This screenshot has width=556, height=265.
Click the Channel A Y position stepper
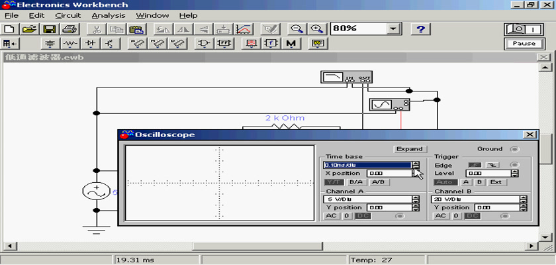pos(416,208)
